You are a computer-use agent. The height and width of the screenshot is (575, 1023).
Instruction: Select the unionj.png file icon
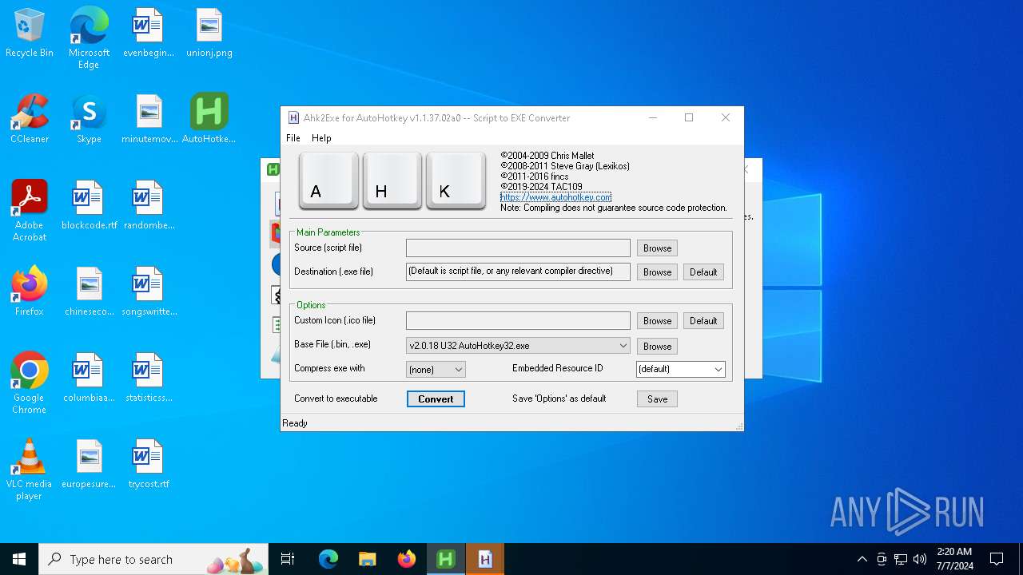[x=209, y=34]
